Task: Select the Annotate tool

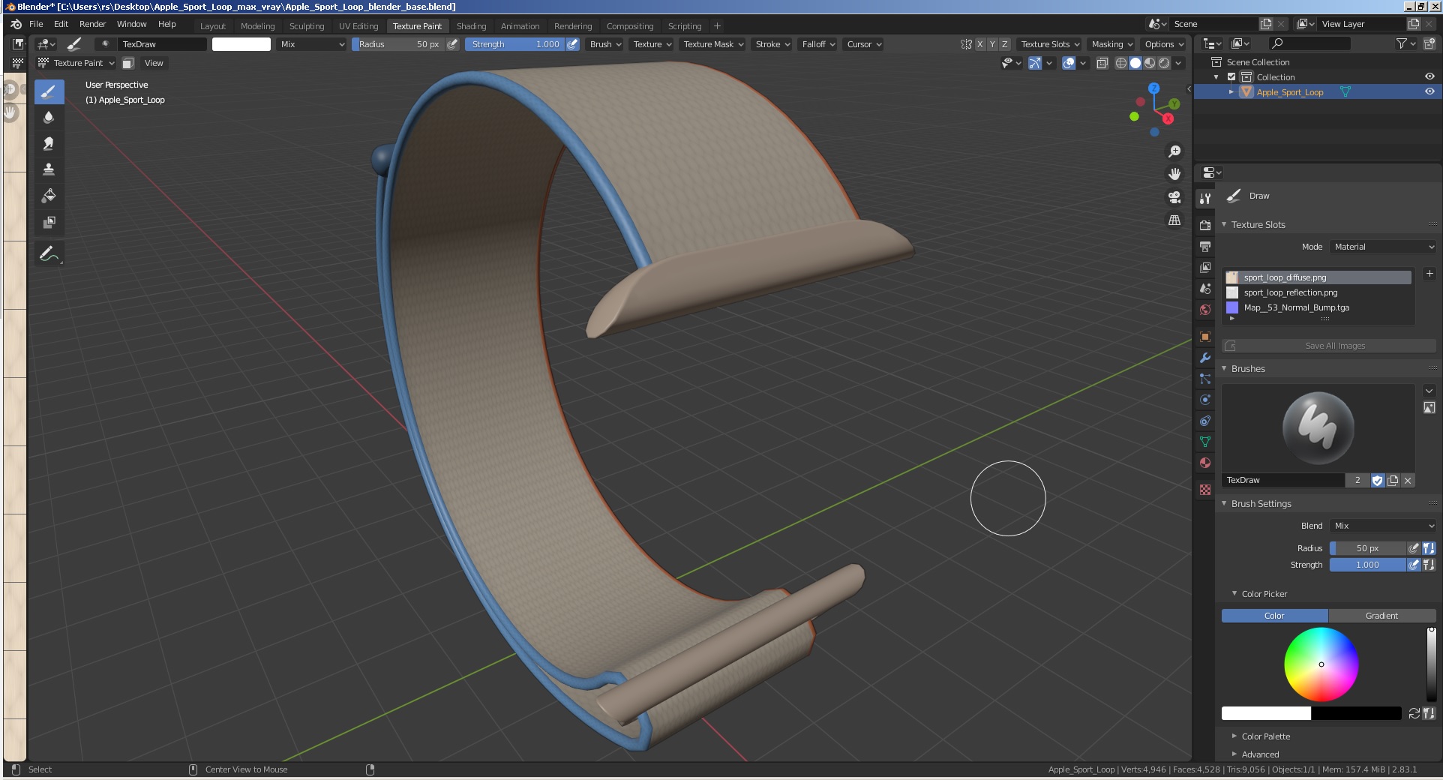Action: 49,254
